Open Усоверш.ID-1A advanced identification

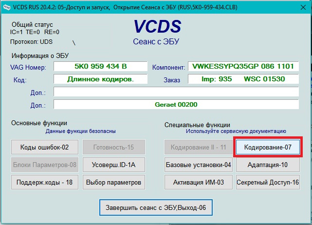[x=114, y=165]
